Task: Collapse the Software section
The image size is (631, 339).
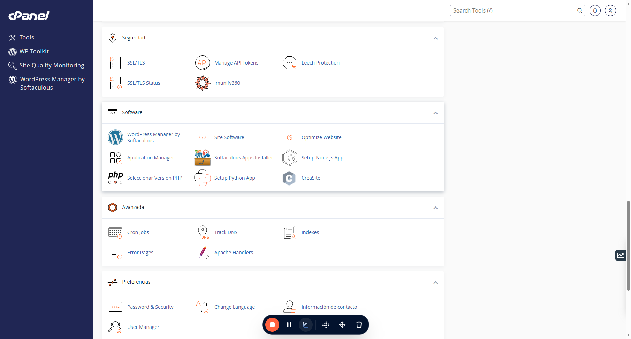Action: (x=435, y=113)
